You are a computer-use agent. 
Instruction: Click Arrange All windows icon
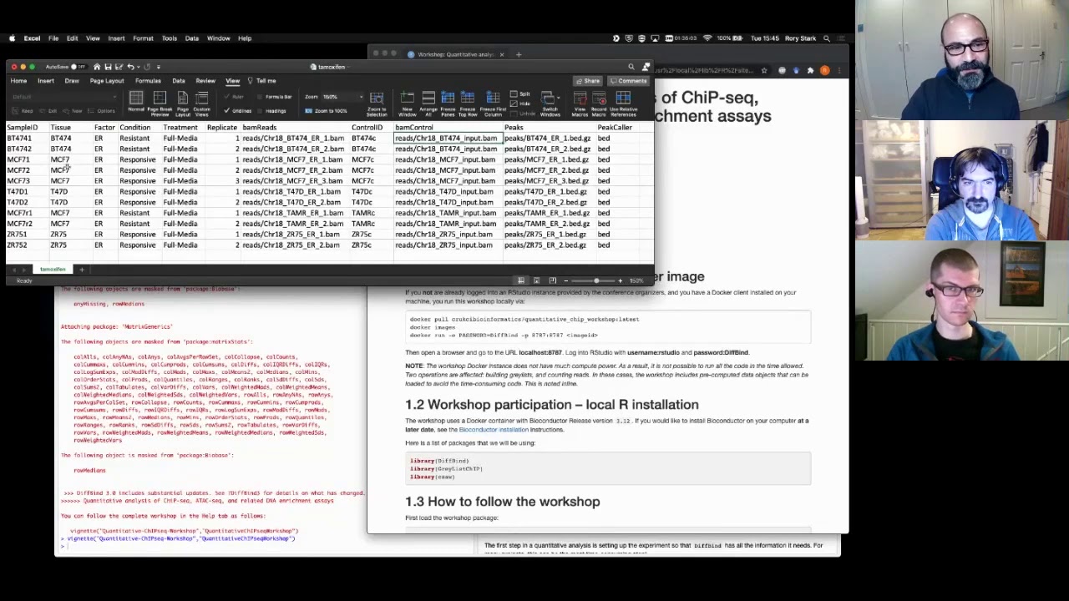[428, 98]
